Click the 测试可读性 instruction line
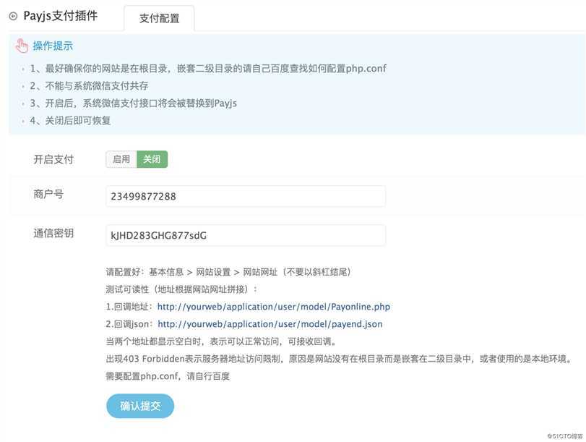This screenshot has height=442, width=586. 181,289
